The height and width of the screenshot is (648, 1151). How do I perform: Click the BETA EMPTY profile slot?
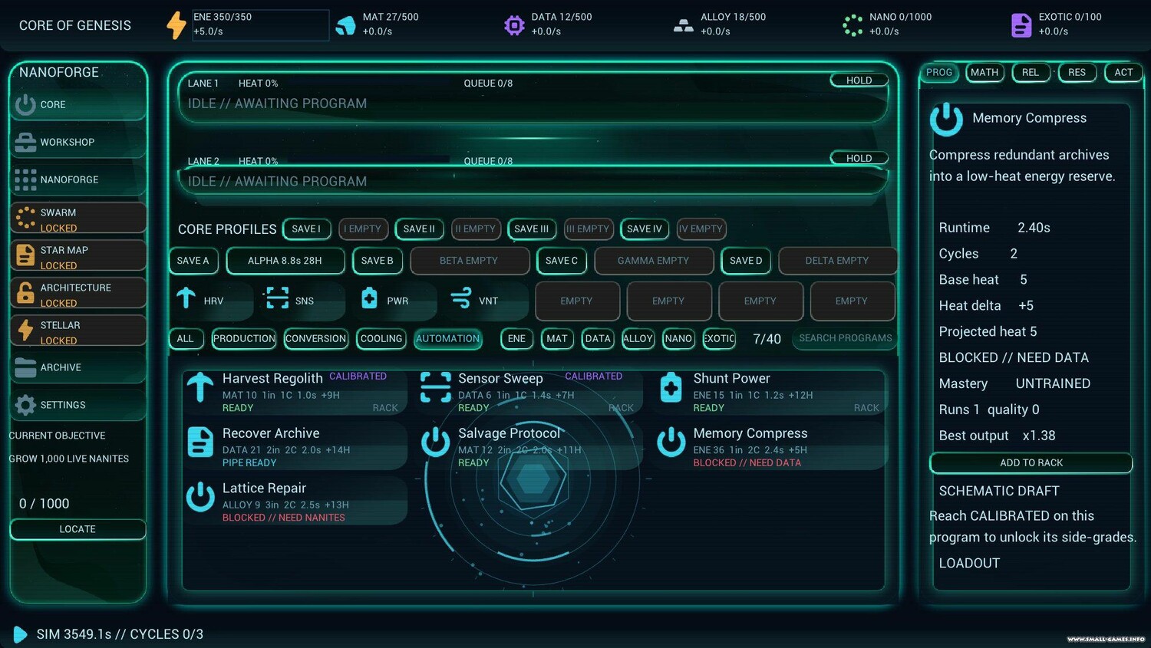click(x=469, y=261)
